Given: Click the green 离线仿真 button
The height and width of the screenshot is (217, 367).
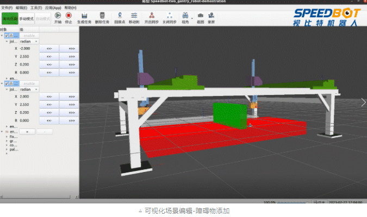Looking at the screenshot, I should point(9,18).
